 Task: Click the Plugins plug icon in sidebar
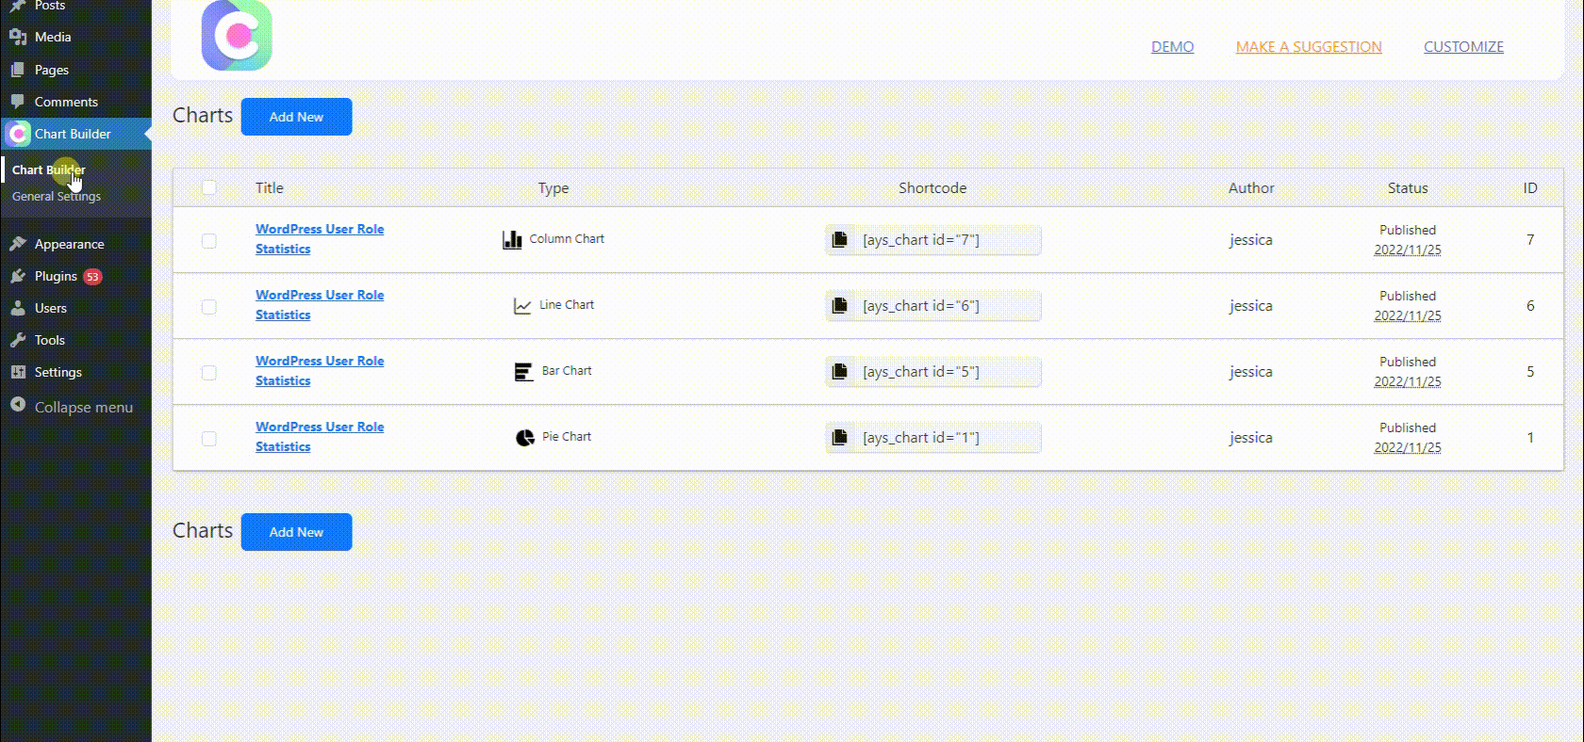click(x=18, y=276)
